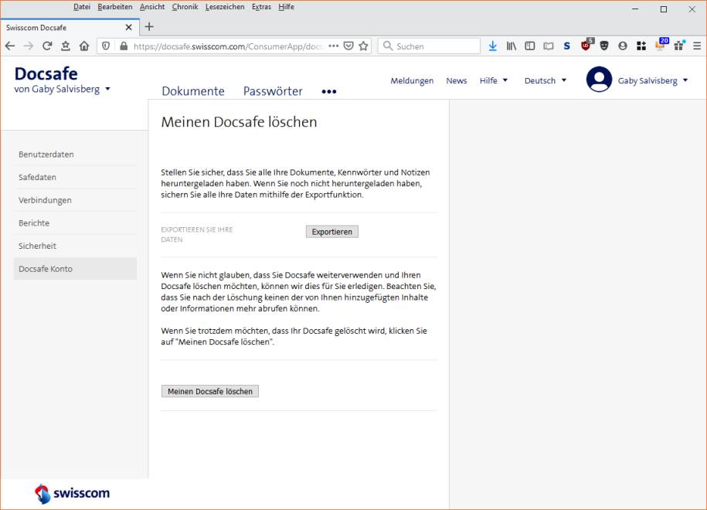Open the Firefox home page icon

(84, 46)
